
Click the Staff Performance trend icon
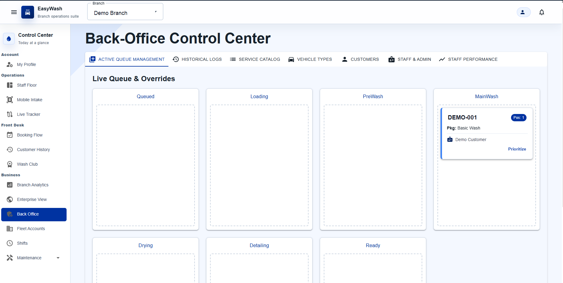pos(442,59)
